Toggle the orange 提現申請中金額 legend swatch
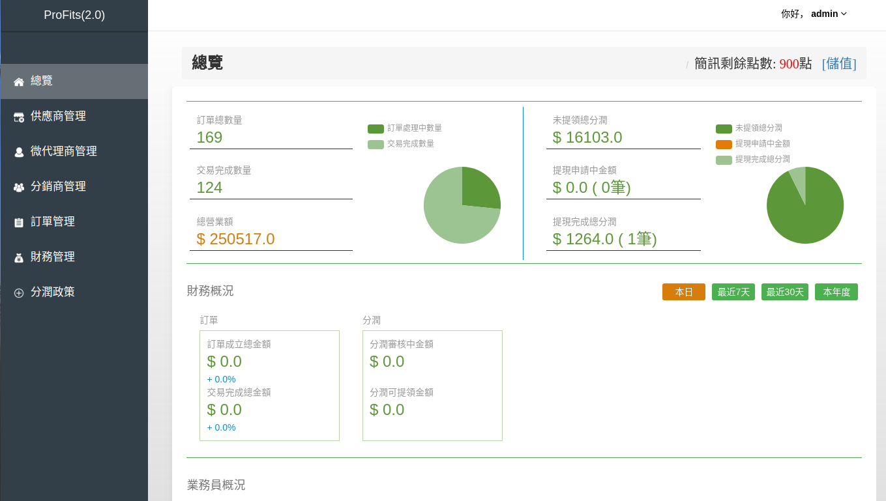Image resolution: width=886 pixels, height=501 pixels. pyautogui.click(x=724, y=144)
